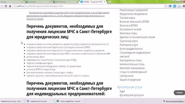
Task: Click list item about информационное письмо Росстата
Action: 51,60
